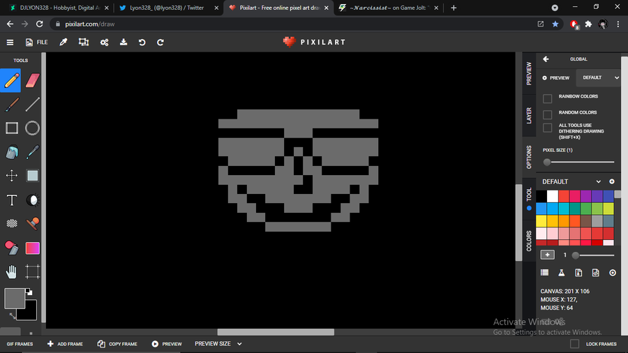Select the Square shape tool
The height and width of the screenshot is (353, 628).
pos(12,128)
